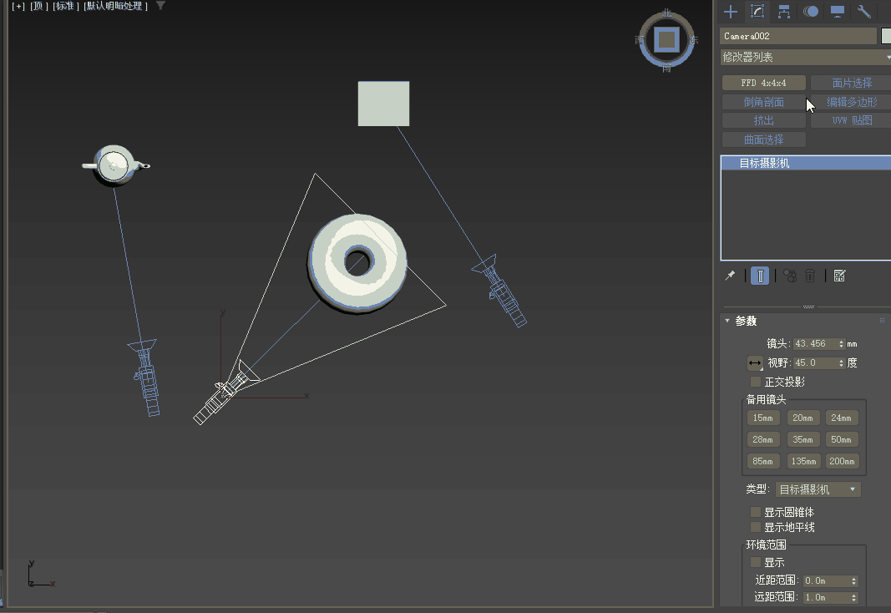Click the ViewCube compass 北 label
The height and width of the screenshot is (613, 891).
[x=667, y=13]
